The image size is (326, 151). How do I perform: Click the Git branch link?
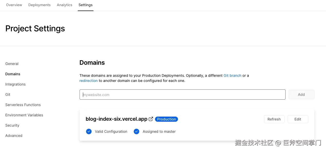232,75
